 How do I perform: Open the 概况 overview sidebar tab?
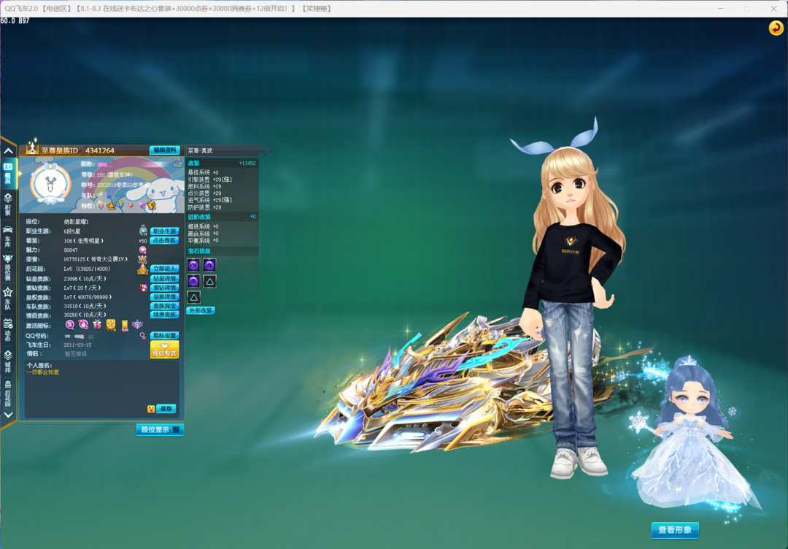click(x=8, y=174)
